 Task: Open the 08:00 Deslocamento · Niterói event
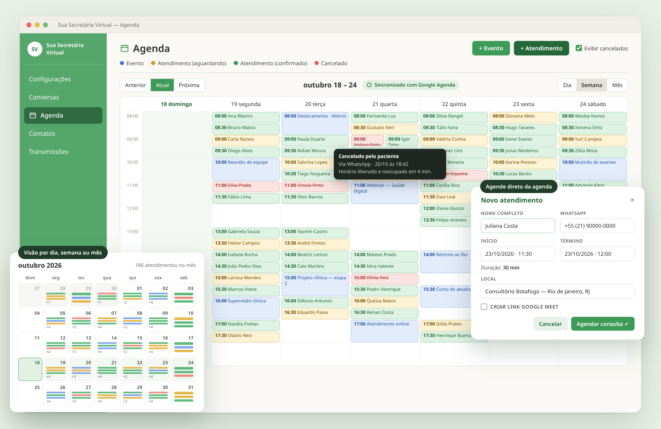pyautogui.click(x=315, y=123)
